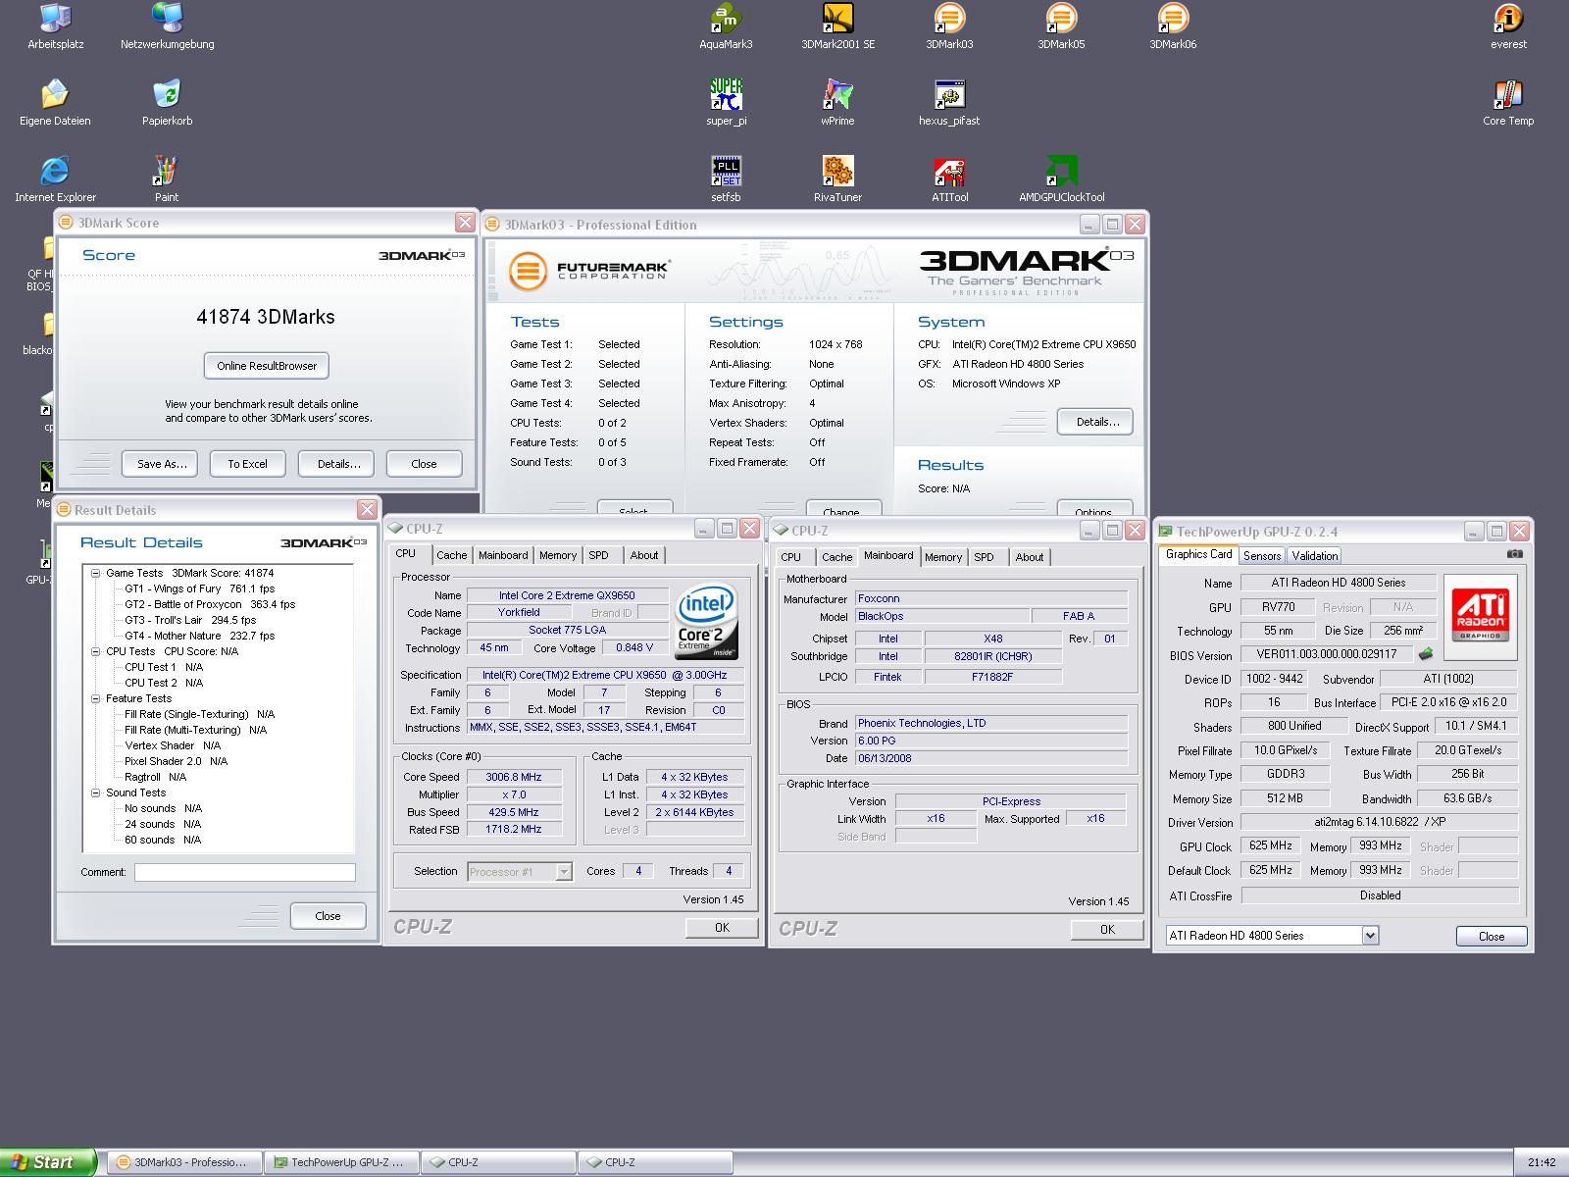
Task: Collapse the Sound Tests tree node
Action: pyautogui.click(x=96, y=793)
